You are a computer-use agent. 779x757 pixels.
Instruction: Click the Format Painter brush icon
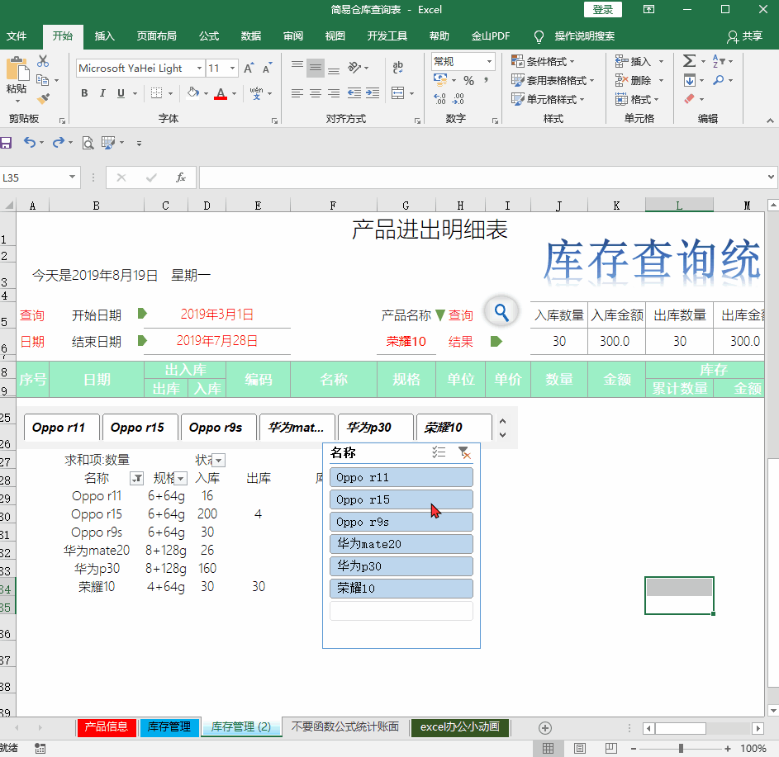click(43, 98)
